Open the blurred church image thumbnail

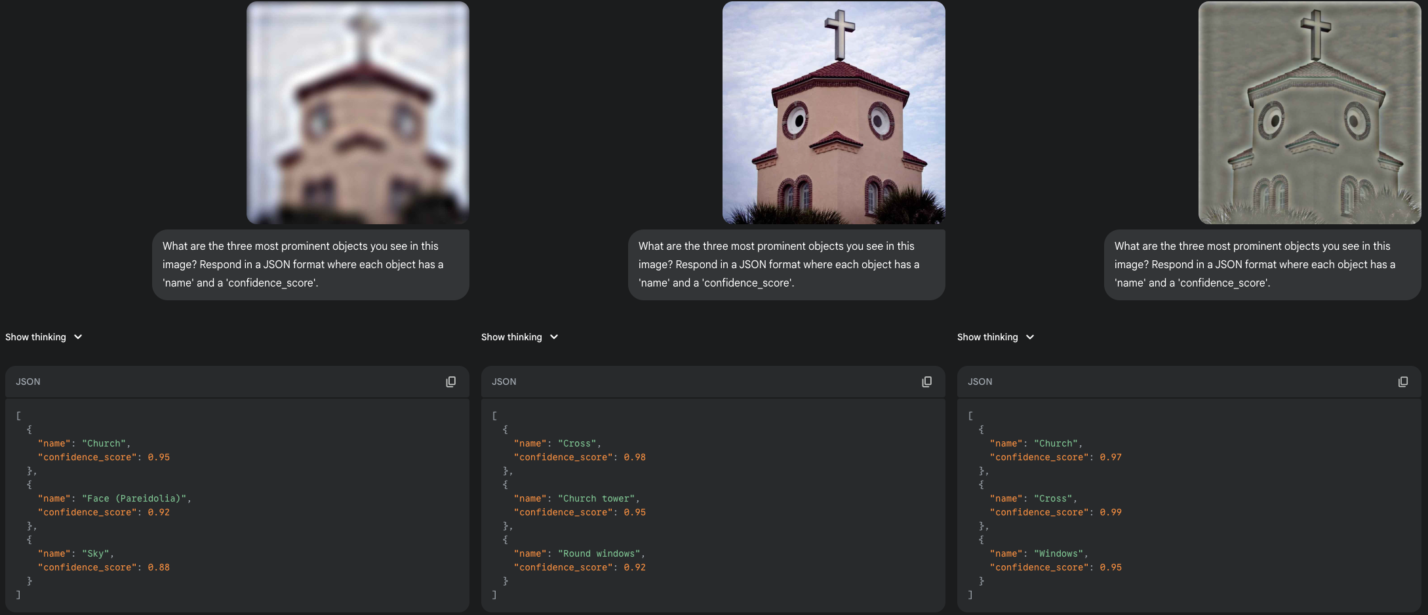358,113
